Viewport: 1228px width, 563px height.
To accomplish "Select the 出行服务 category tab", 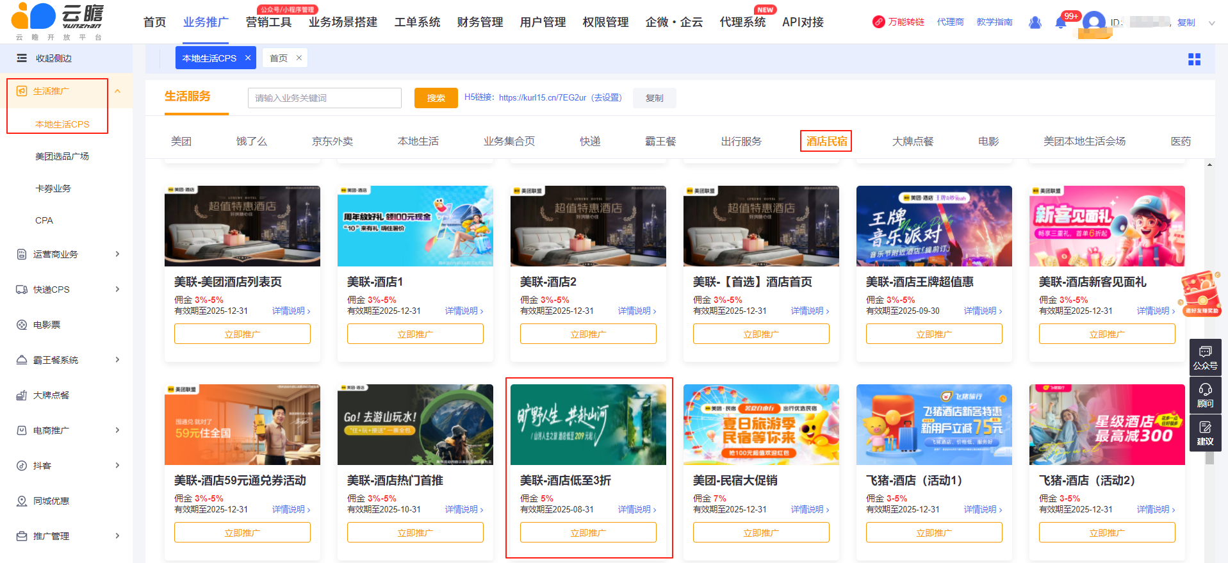I will (741, 141).
